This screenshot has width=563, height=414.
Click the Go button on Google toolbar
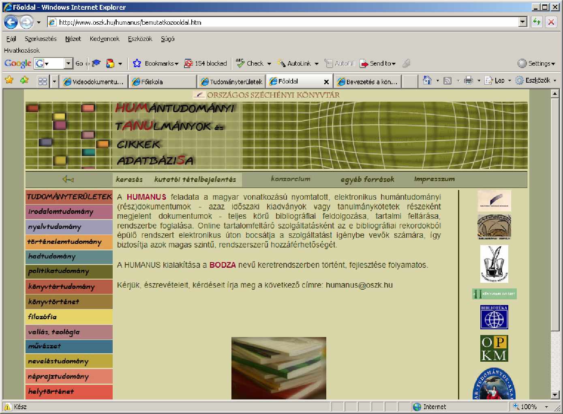coord(79,63)
